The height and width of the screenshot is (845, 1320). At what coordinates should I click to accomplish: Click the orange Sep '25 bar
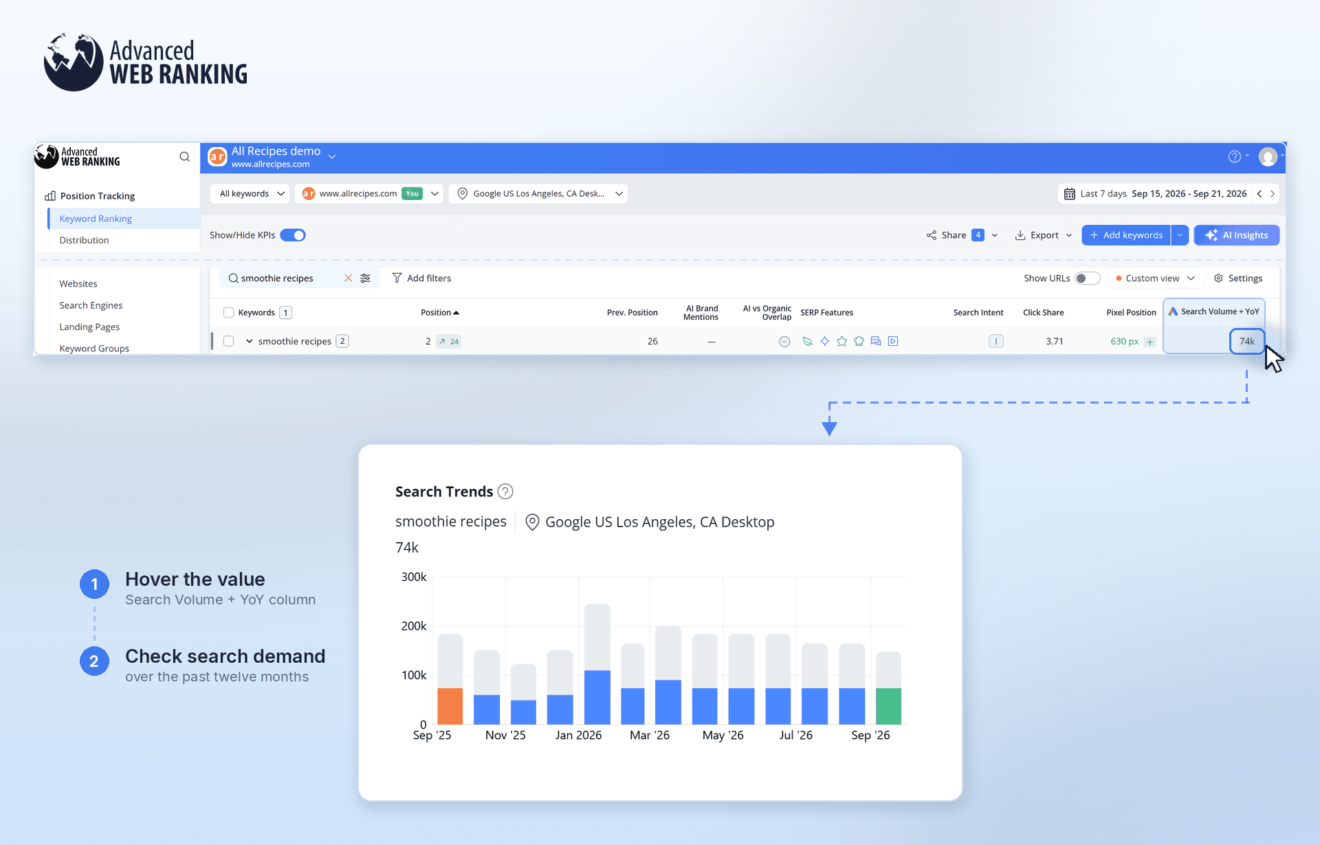pyautogui.click(x=450, y=706)
